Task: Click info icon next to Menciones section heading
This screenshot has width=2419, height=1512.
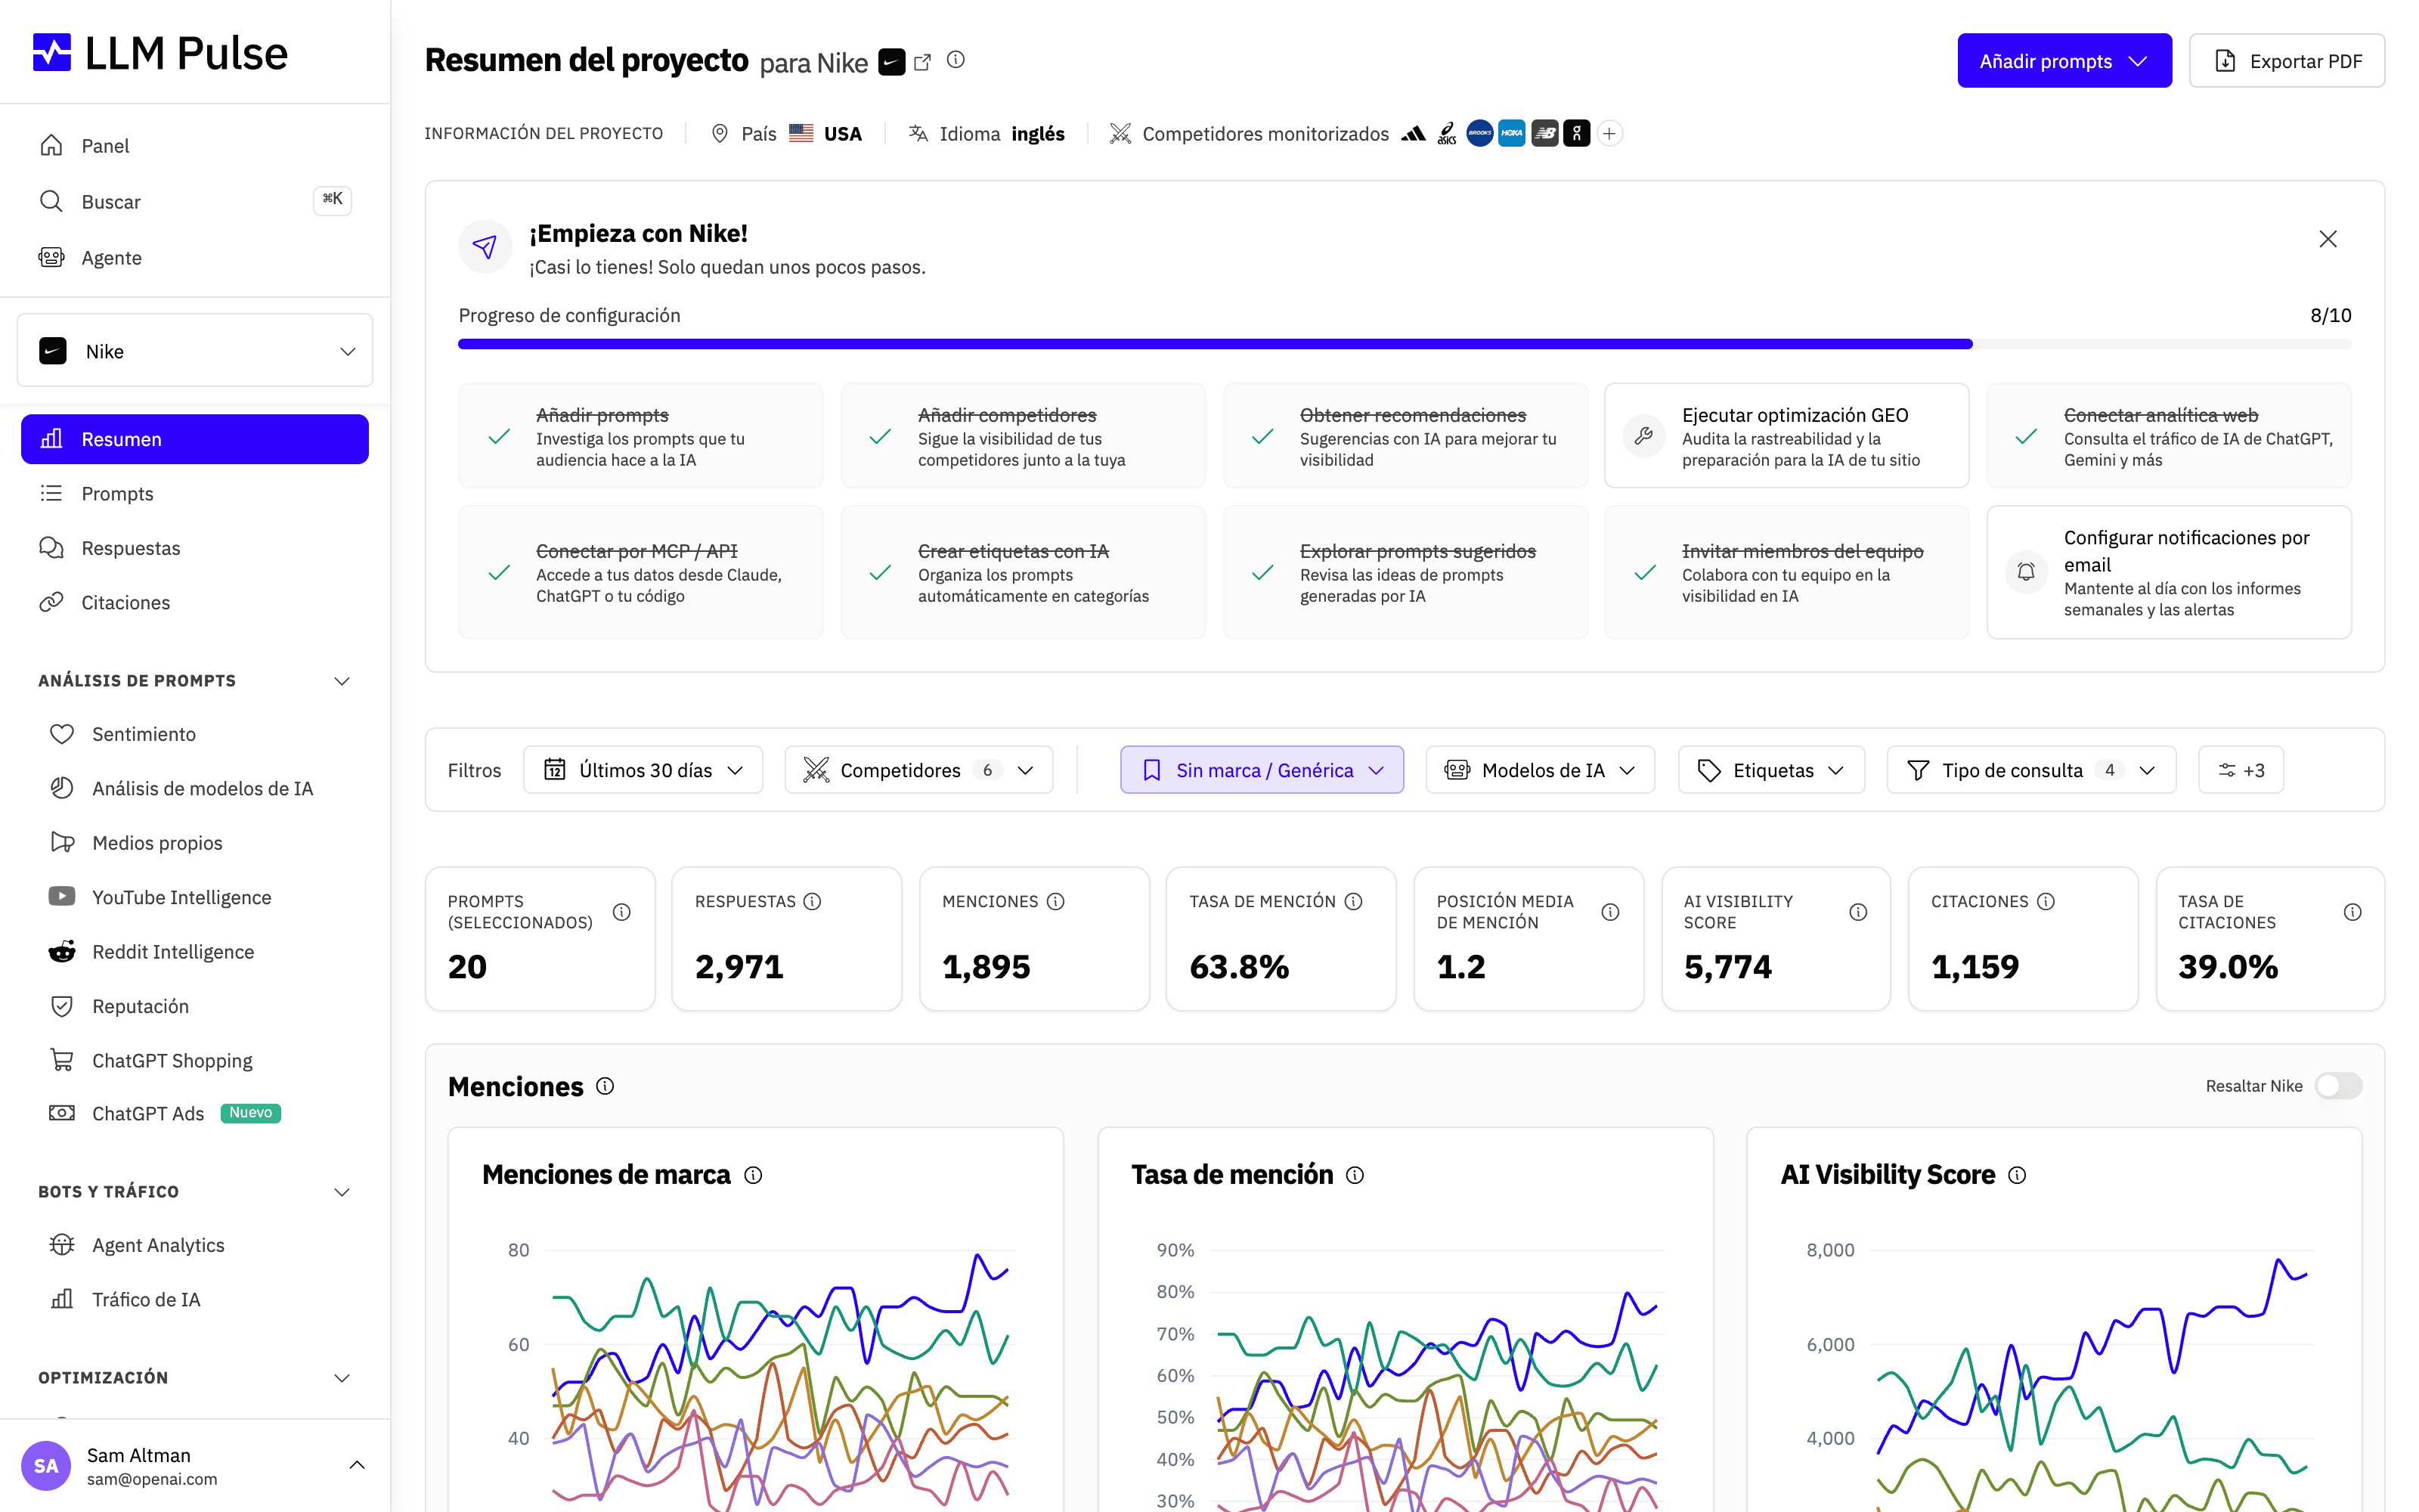Action: [x=605, y=1086]
